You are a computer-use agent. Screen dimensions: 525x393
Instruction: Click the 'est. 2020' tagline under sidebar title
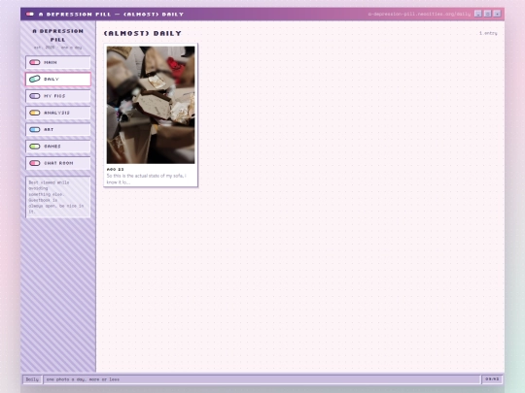click(x=58, y=48)
